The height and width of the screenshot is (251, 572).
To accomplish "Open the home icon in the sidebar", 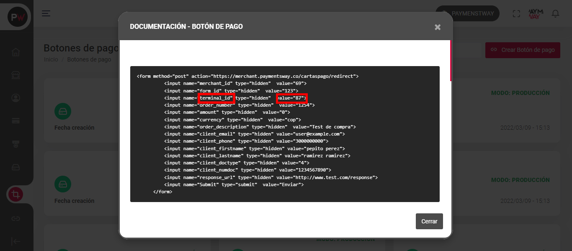I will pos(15,52).
